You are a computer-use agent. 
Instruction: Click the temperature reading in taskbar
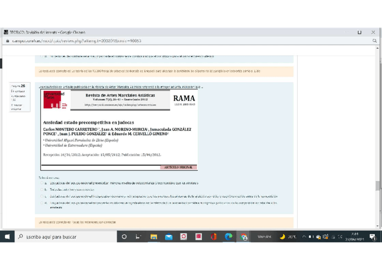pyautogui.click(x=292, y=237)
